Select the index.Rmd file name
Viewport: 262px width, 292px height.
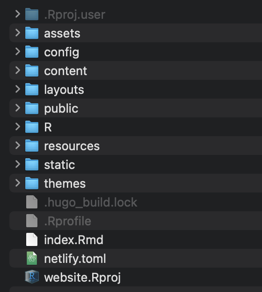point(73,240)
